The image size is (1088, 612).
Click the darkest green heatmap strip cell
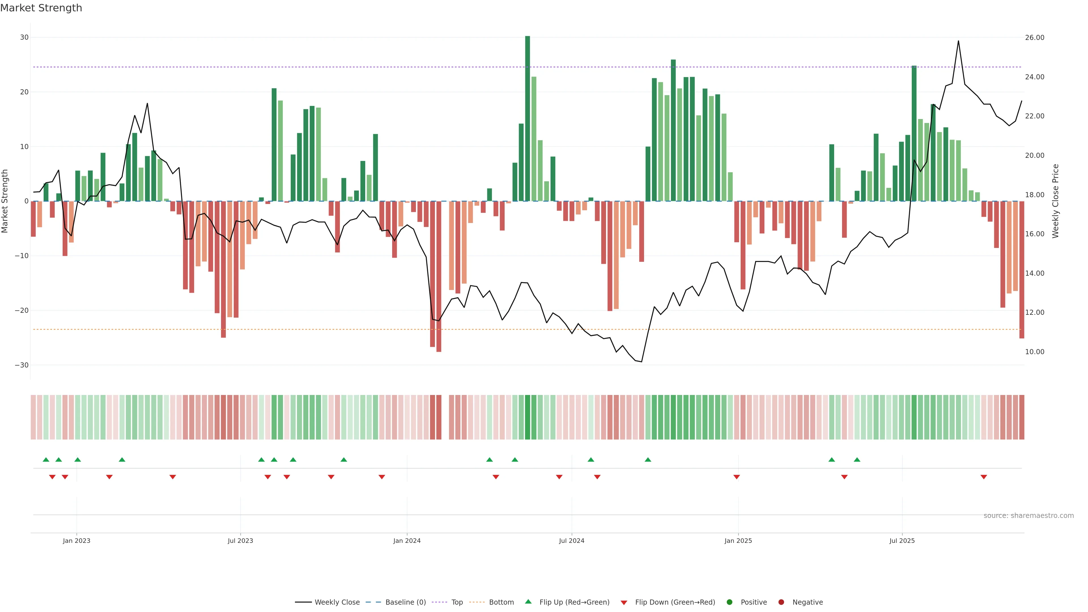coord(528,417)
